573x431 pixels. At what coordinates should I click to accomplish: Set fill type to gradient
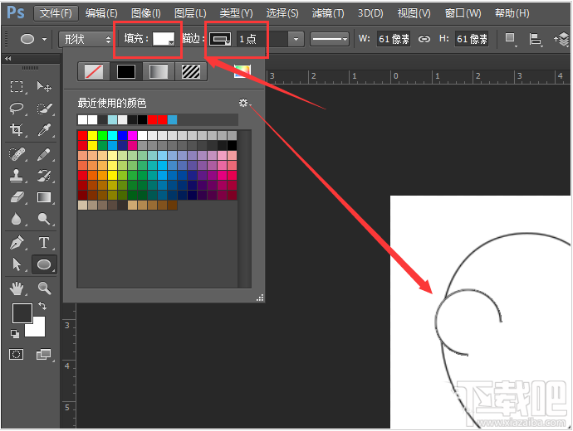tap(159, 71)
